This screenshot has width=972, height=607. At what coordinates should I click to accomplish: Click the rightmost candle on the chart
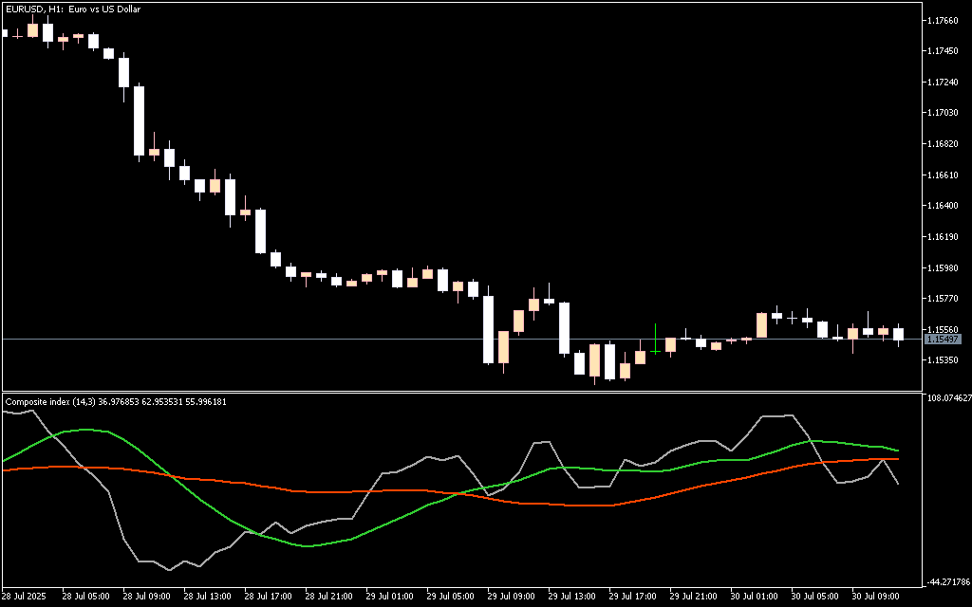898,334
